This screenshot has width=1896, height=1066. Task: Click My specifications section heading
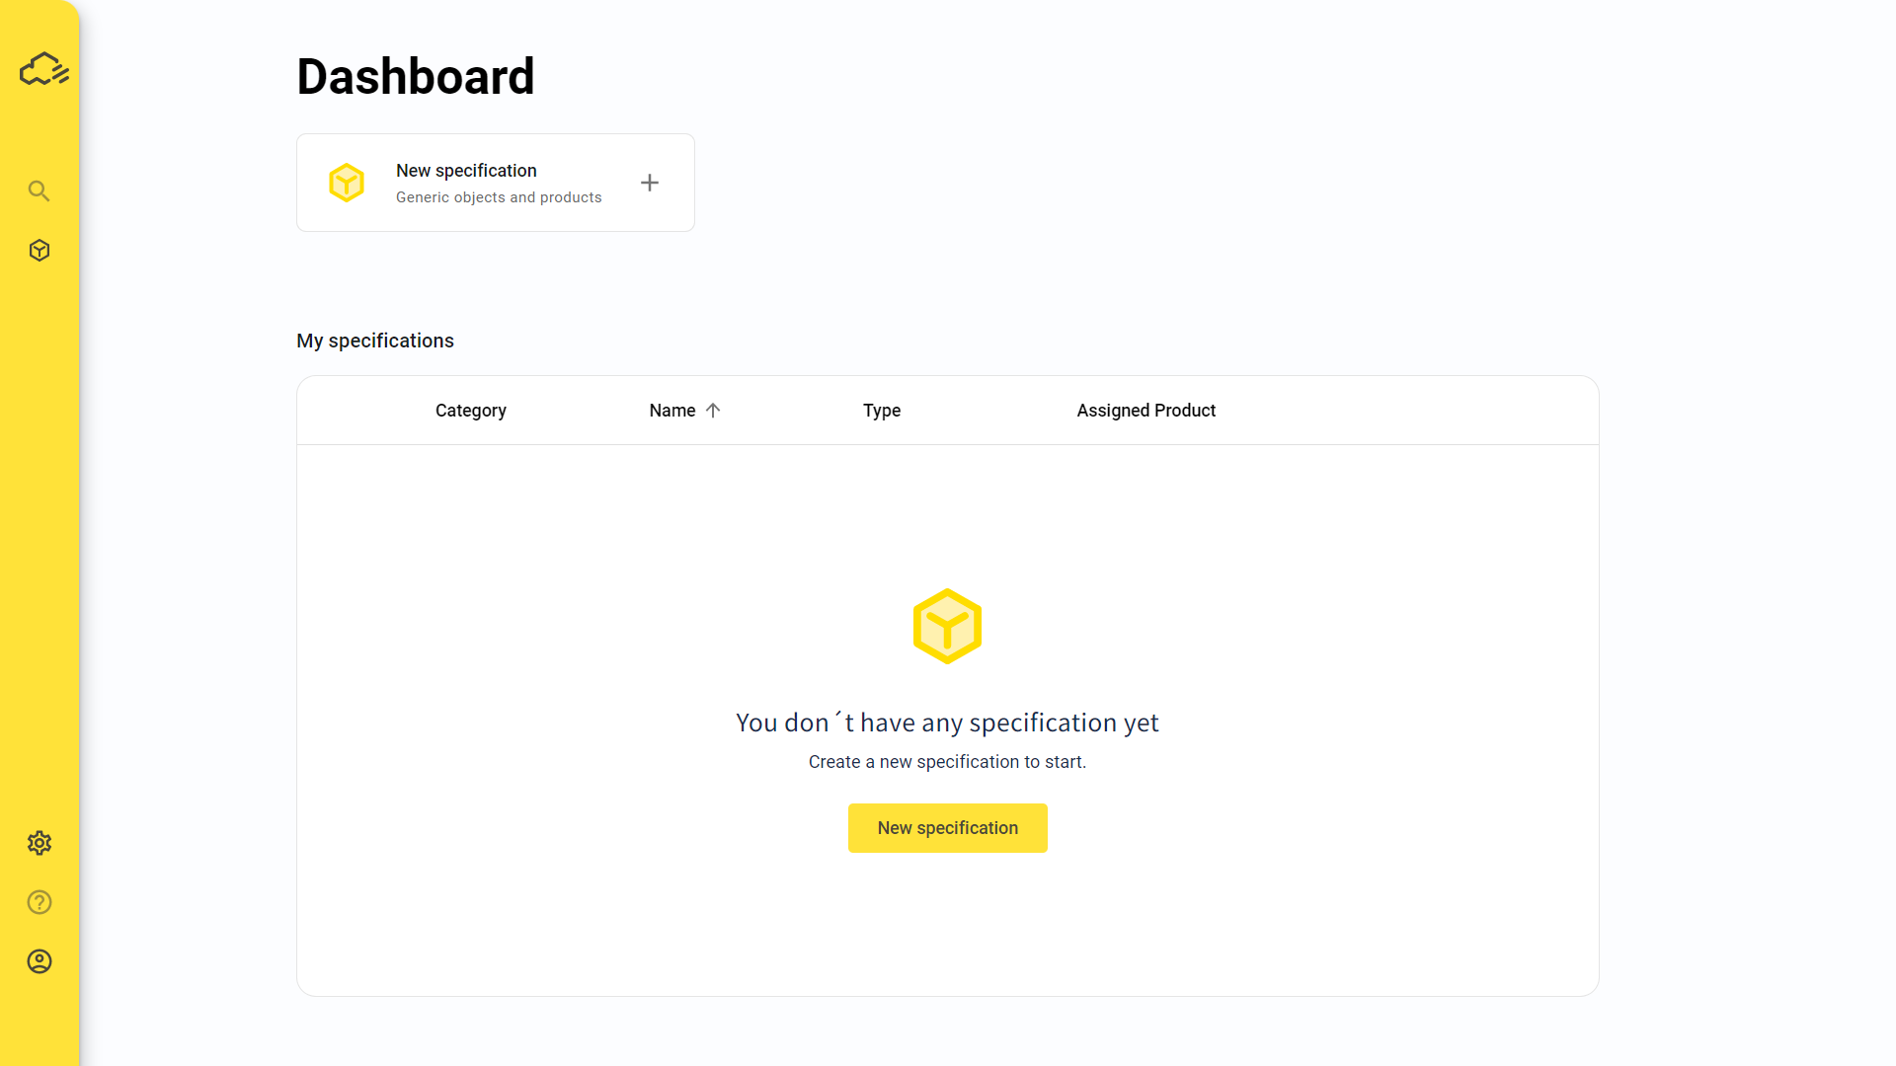[375, 341]
